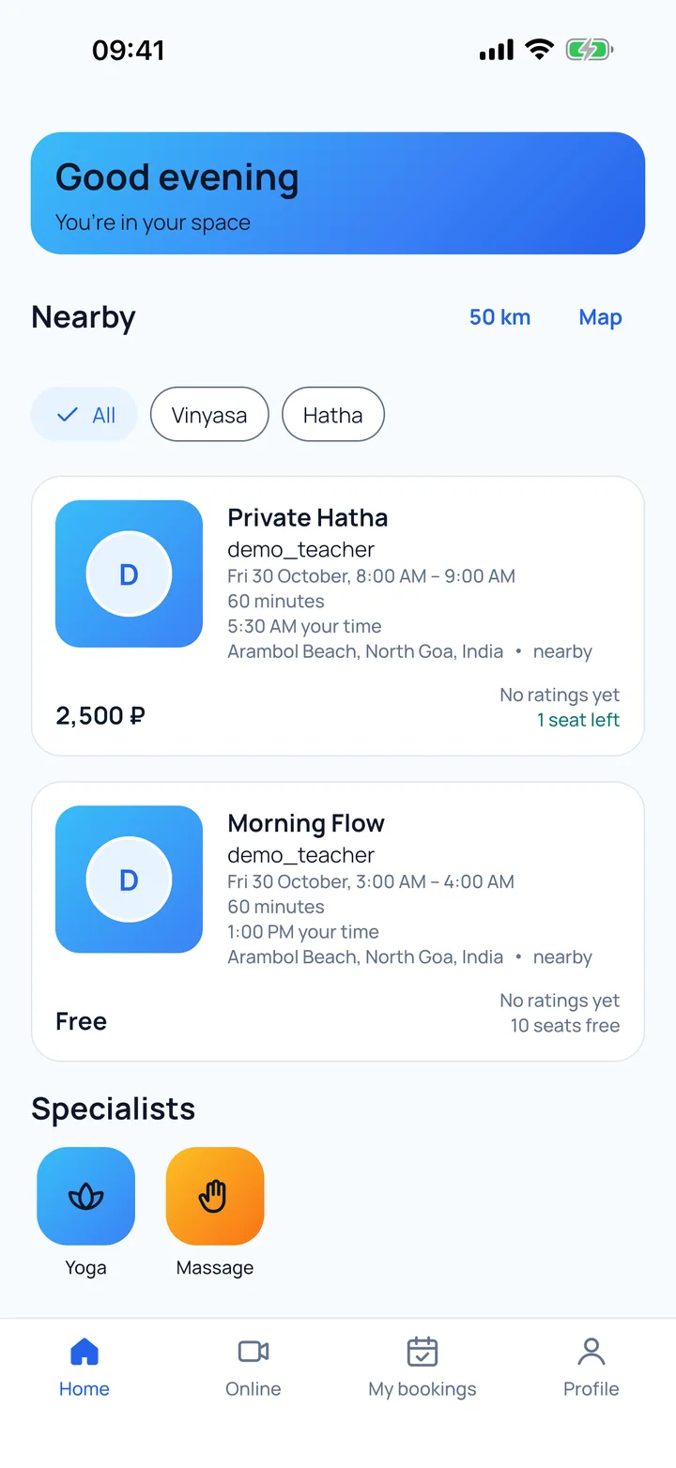This screenshot has width=676, height=1468.
Task: Tap 60 minutes in Morning Flow card
Action: [x=276, y=908]
